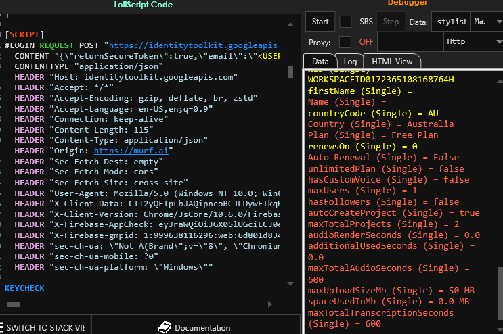Click the HEADER "Connection: keep-alive" line
Image resolution: width=503 pixels, height=334 pixels.
(91, 119)
